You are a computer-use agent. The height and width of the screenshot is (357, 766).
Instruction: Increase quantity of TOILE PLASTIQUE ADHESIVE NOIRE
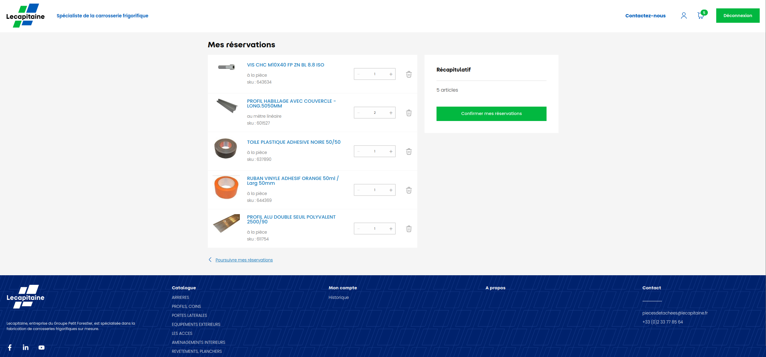click(x=391, y=152)
